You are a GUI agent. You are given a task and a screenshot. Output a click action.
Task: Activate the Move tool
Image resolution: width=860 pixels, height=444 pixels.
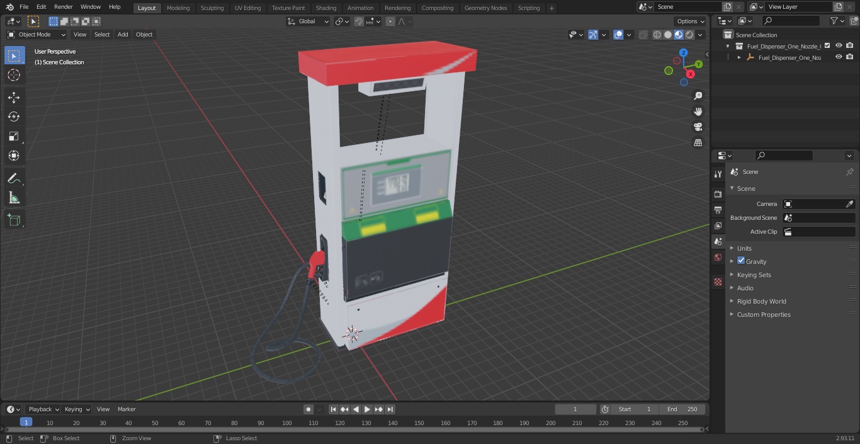(x=14, y=97)
